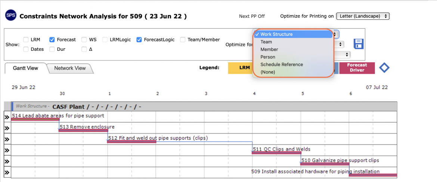Click the 512 Fit and weld out task bar
Image resolution: width=437 pixels, height=182 pixels.
[x=131, y=142]
